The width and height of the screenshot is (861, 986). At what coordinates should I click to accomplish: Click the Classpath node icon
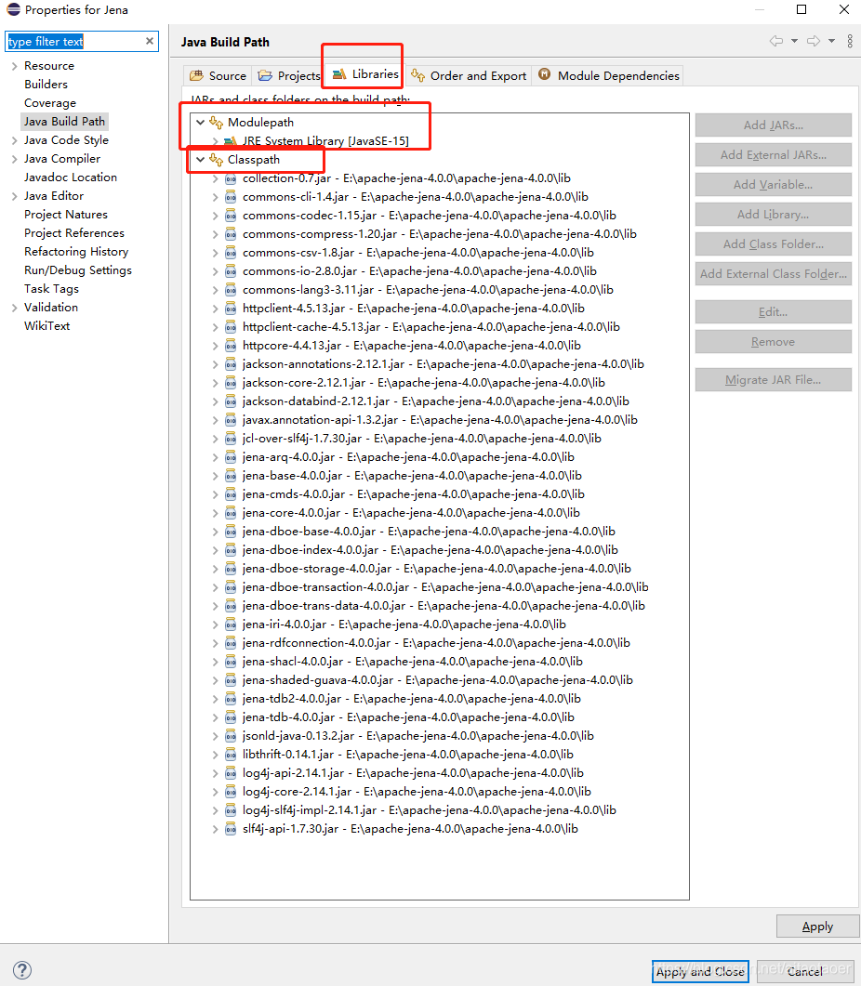coord(217,160)
